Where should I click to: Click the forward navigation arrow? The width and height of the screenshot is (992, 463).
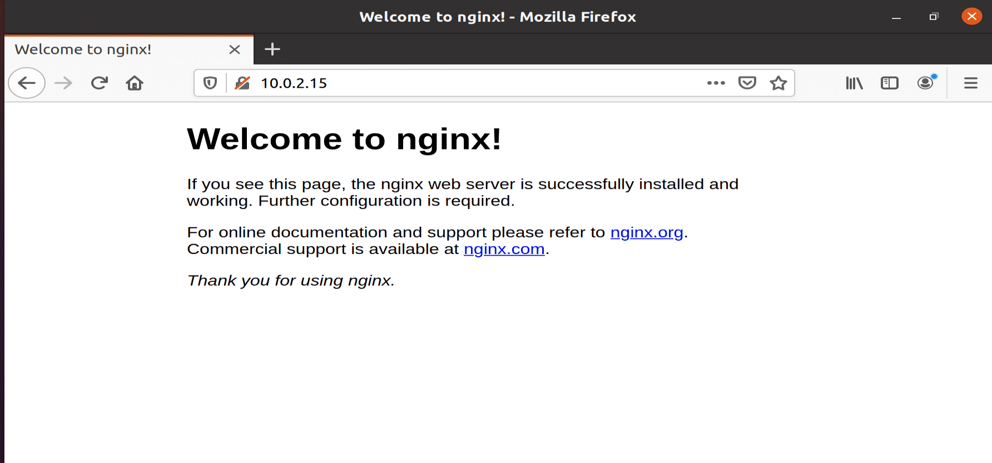tap(63, 83)
